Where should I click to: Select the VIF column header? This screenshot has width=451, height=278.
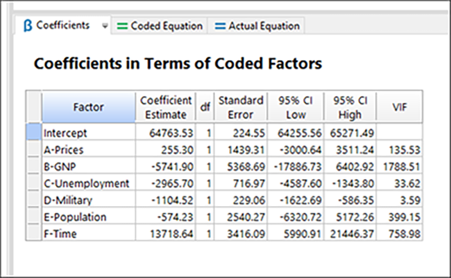click(401, 106)
